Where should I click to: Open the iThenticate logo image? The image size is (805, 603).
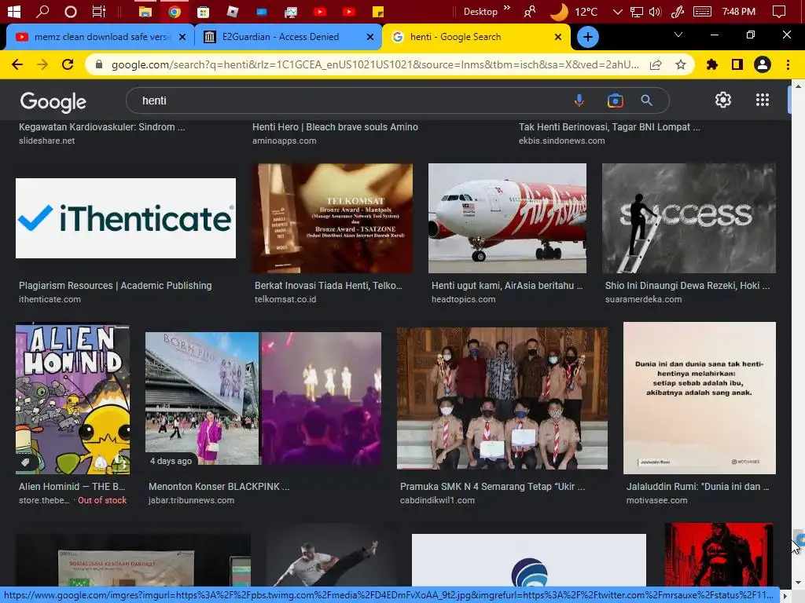[126, 218]
